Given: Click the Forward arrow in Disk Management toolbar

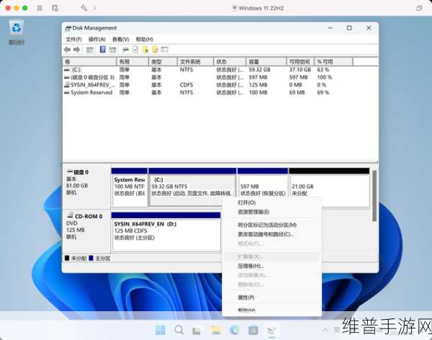Looking at the screenshot, I should pos(76,50).
